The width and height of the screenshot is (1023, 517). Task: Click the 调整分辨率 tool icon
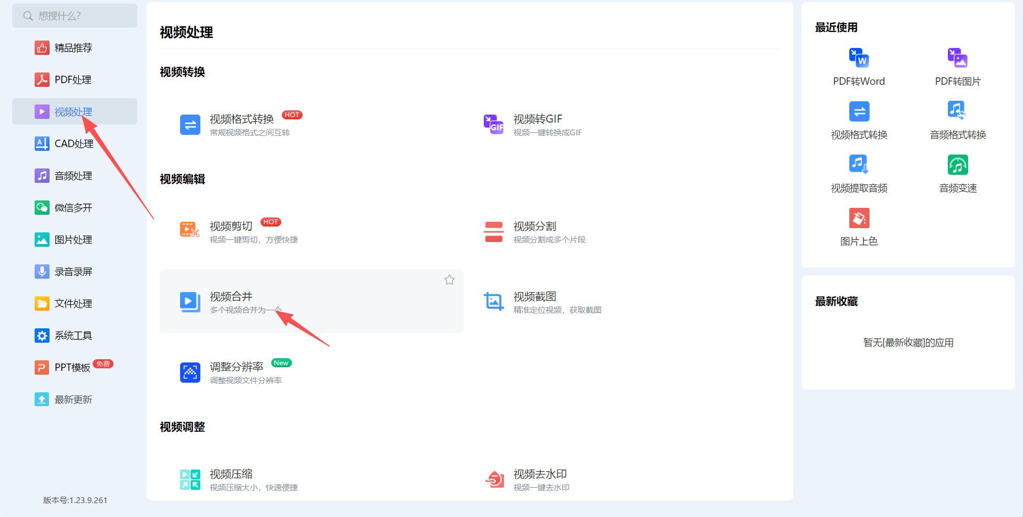[x=190, y=373]
